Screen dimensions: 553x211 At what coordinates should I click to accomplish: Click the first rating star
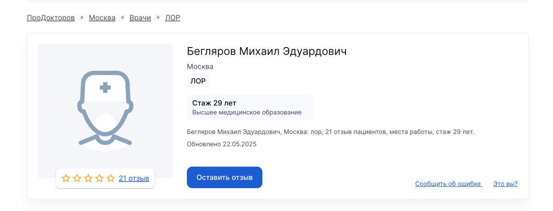click(66, 178)
